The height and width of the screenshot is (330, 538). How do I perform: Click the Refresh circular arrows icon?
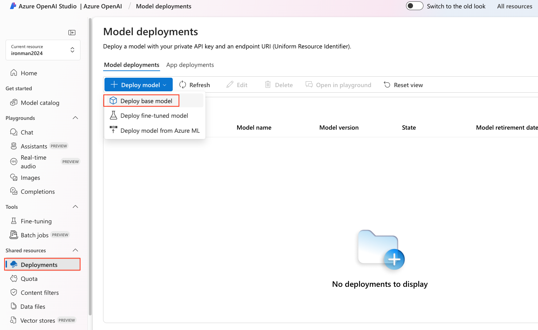(x=182, y=85)
